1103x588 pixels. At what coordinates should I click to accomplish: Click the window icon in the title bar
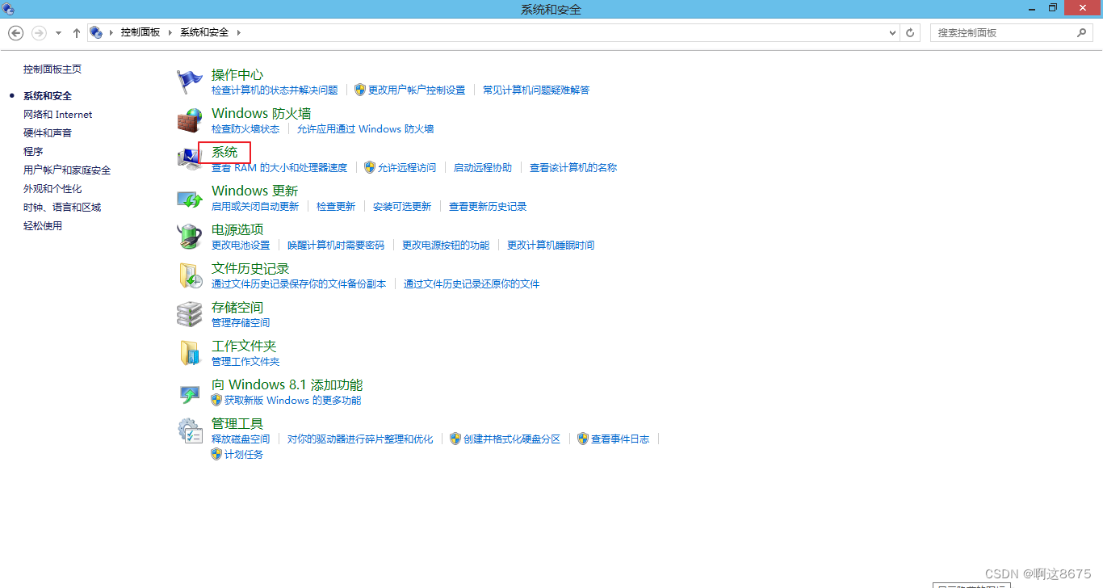coord(9,9)
